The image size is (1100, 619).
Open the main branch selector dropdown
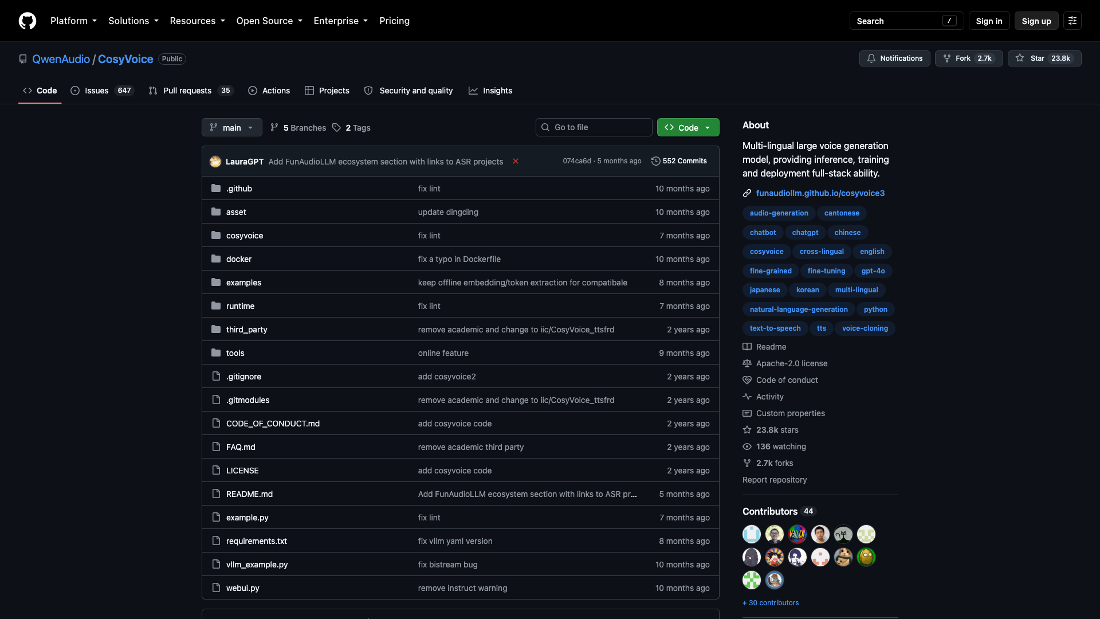tap(232, 127)
